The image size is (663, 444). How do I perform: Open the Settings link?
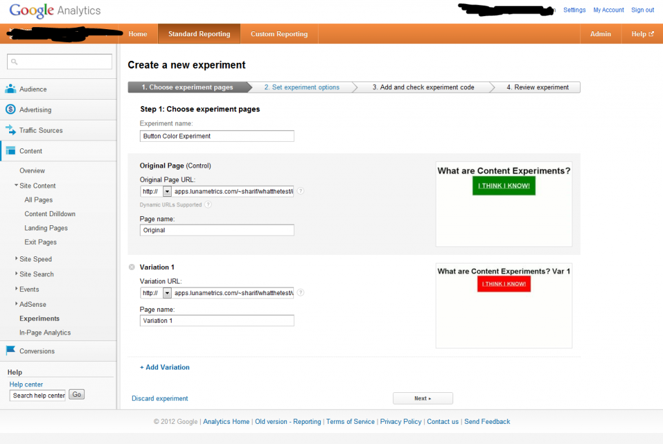click(x=574, y=10)
